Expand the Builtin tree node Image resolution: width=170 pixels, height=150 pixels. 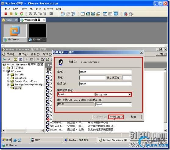(x=8, y=75)
